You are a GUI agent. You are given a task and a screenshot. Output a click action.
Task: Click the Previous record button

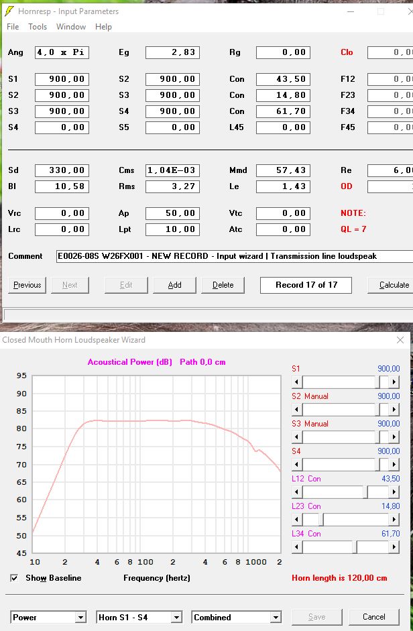click(27, 285)
